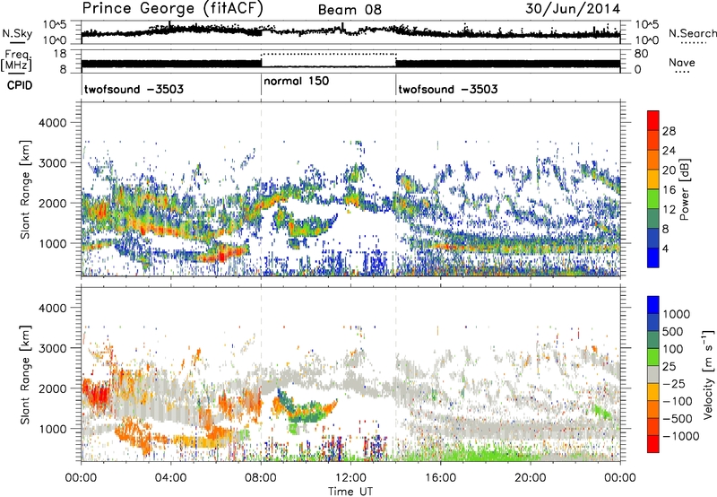Screen dimensions: 717x497
Task: Pick the red top segment of power colorbar
Action: pos(653,120)
